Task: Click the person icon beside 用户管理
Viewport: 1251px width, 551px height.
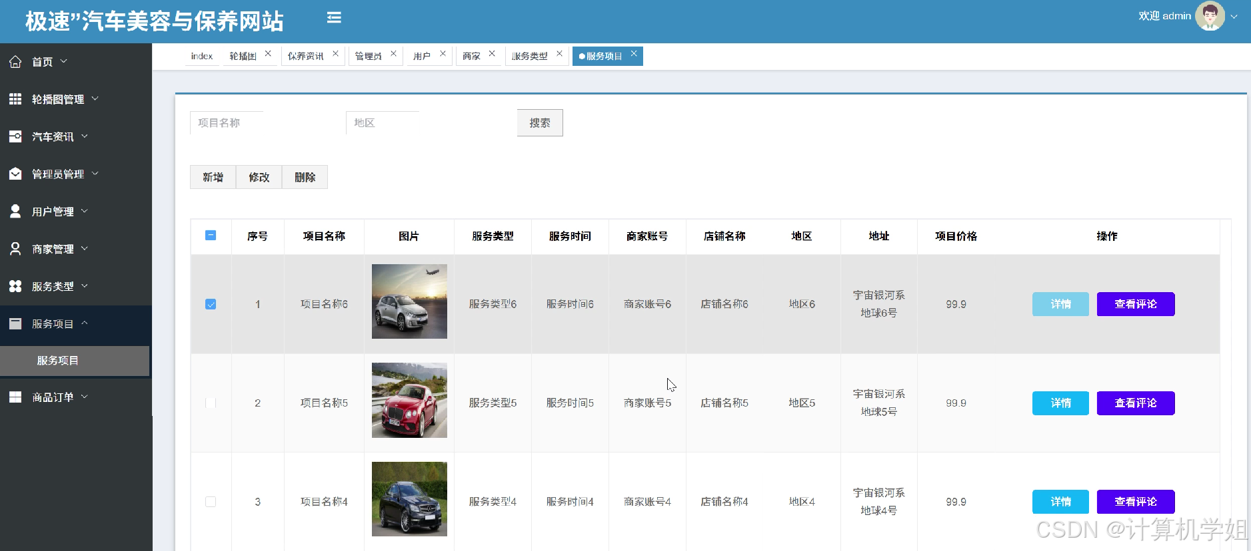Action: (15, 211)
